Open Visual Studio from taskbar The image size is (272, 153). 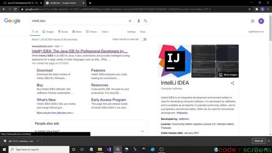tap(109, 149)
